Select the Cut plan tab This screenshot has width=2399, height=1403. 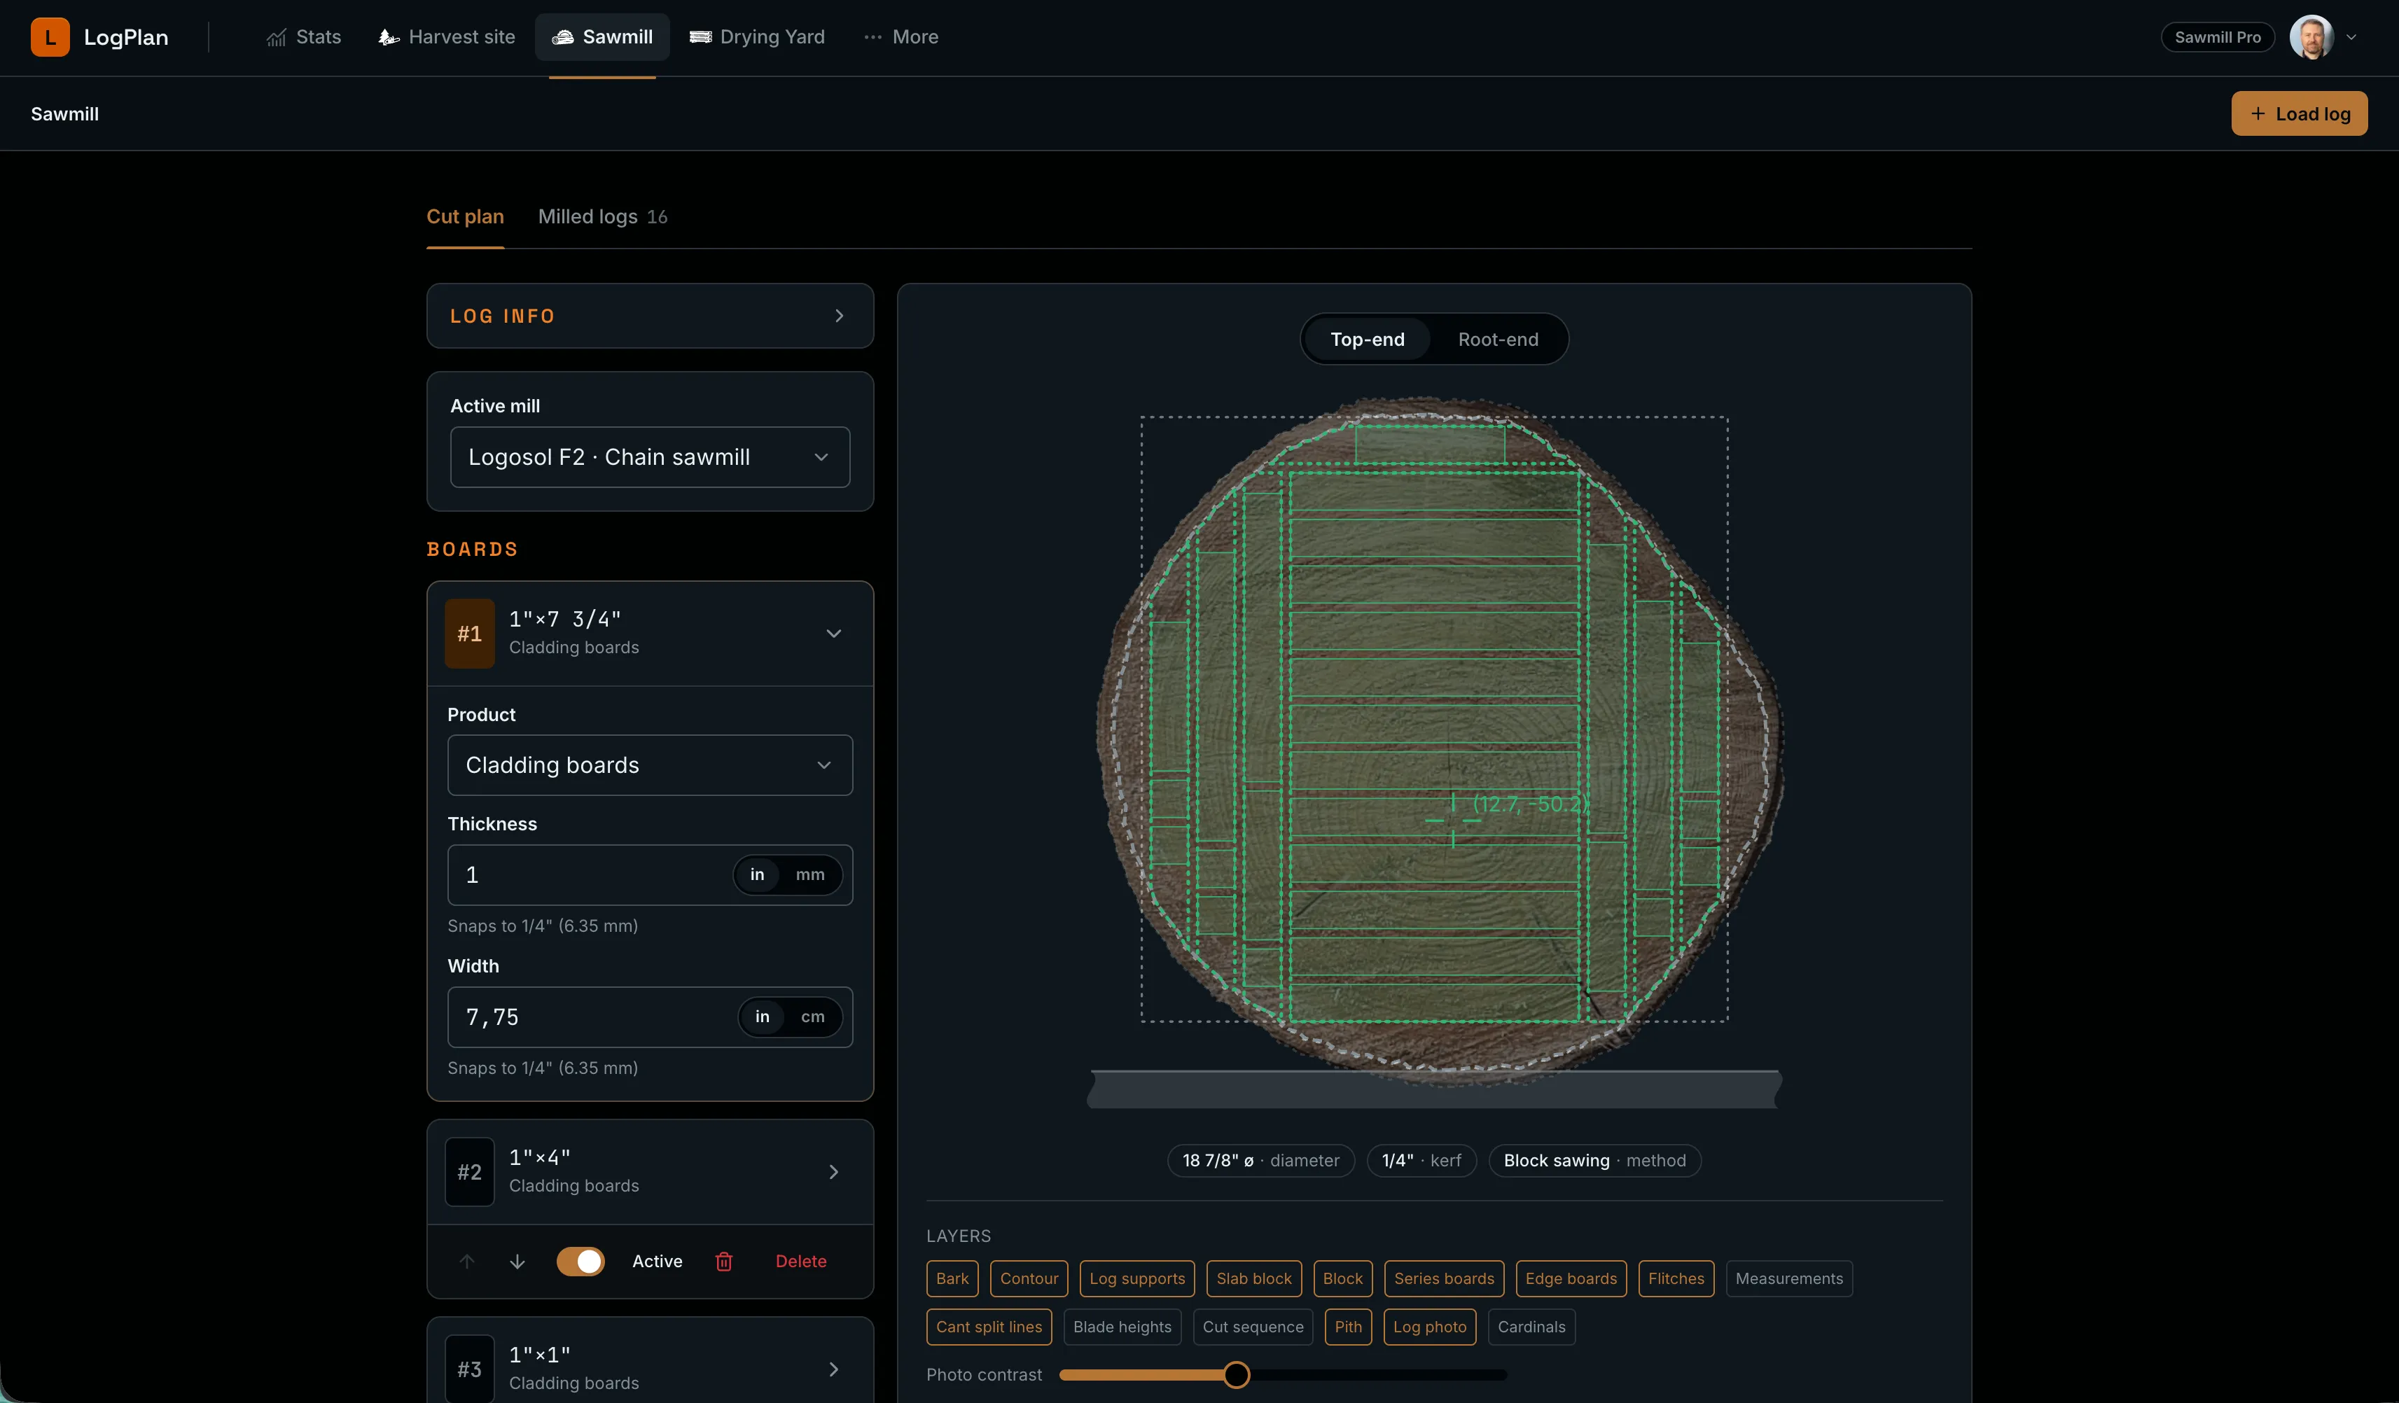464,216
